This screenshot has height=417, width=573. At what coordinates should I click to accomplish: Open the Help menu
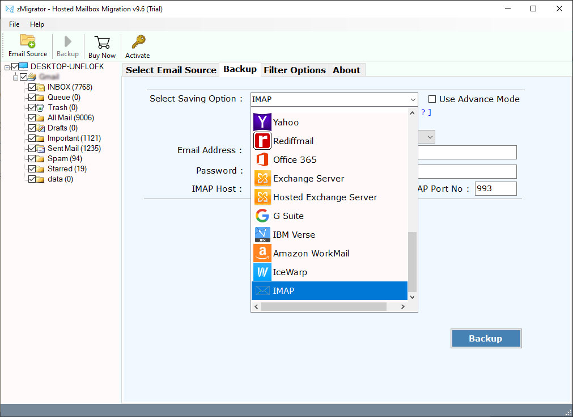pyautogui.click(x=37, y=24)
